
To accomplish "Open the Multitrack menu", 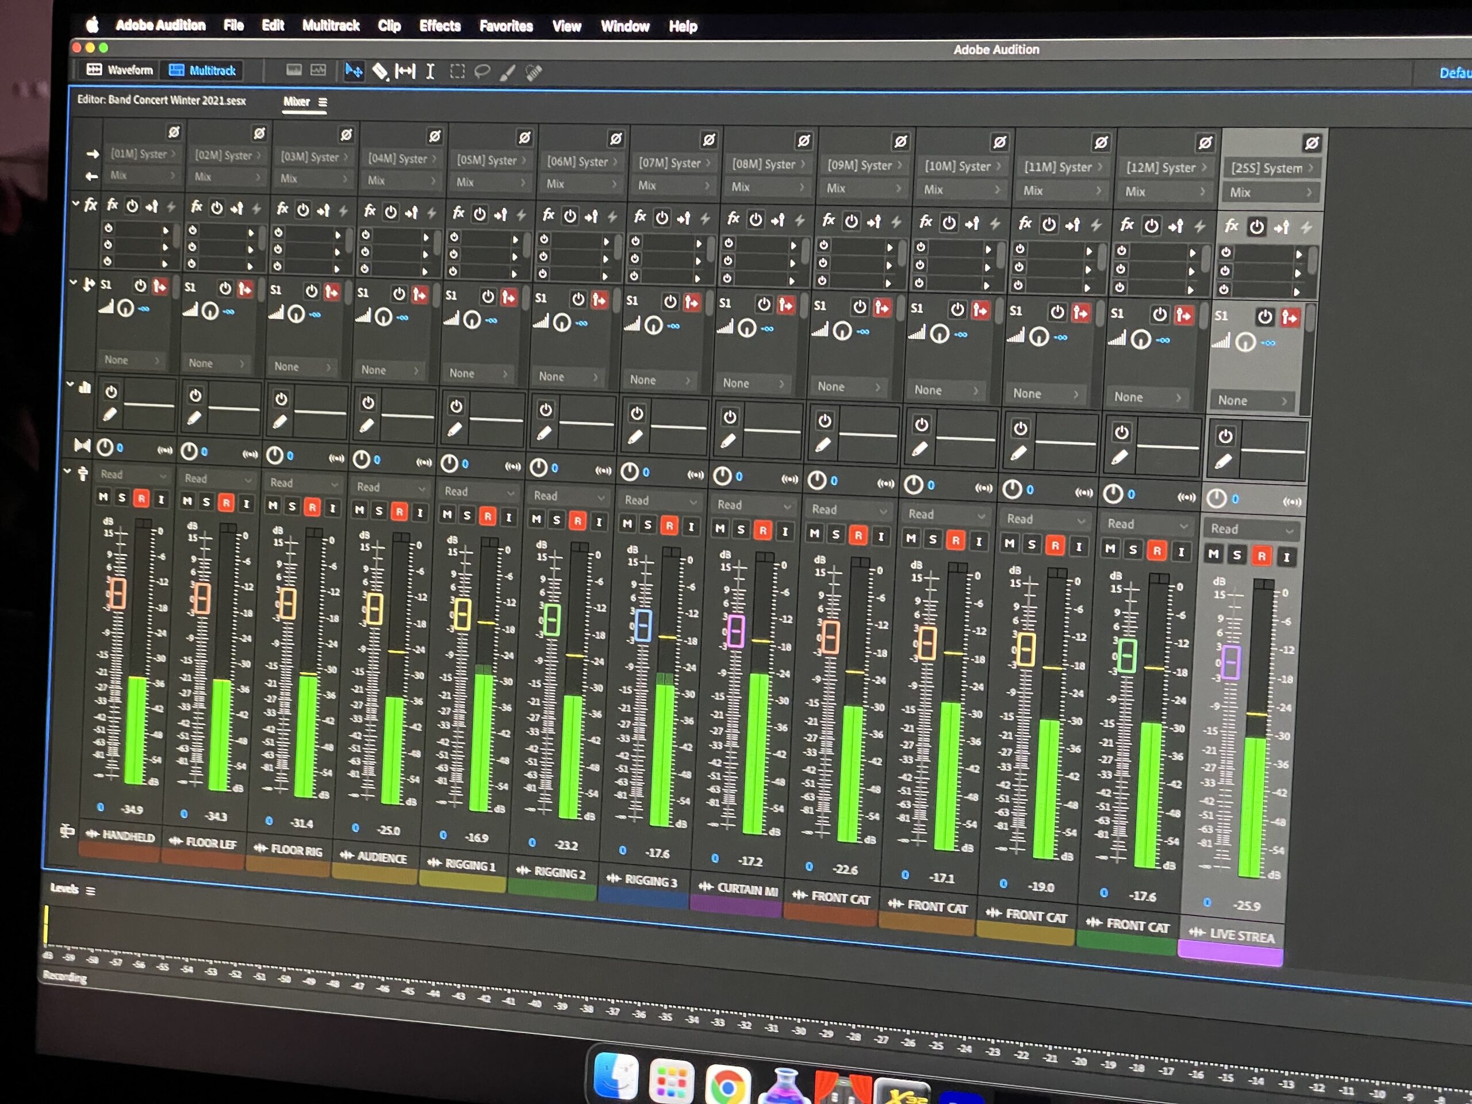I will click(x=330, y=26).
